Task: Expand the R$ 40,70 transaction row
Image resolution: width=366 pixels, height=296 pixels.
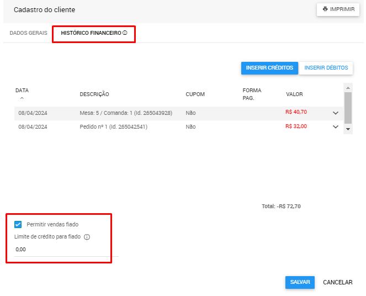Action: (x=335, y=113)
